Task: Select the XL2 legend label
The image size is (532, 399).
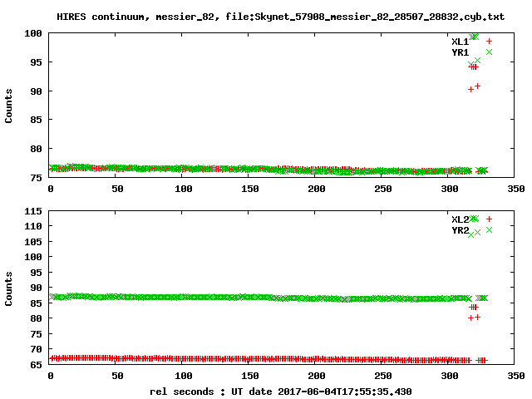Action: pyautogui.click(x=460, y=219)
